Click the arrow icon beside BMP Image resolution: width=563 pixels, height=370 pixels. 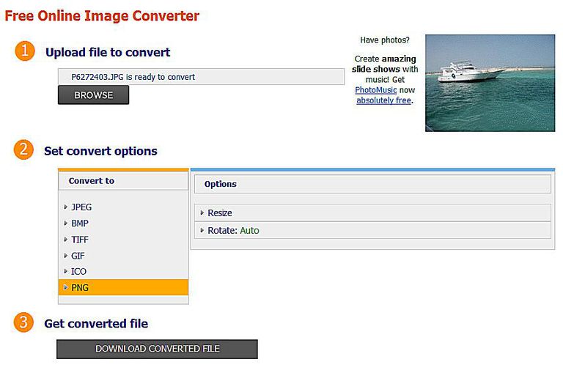pos(66,223)
